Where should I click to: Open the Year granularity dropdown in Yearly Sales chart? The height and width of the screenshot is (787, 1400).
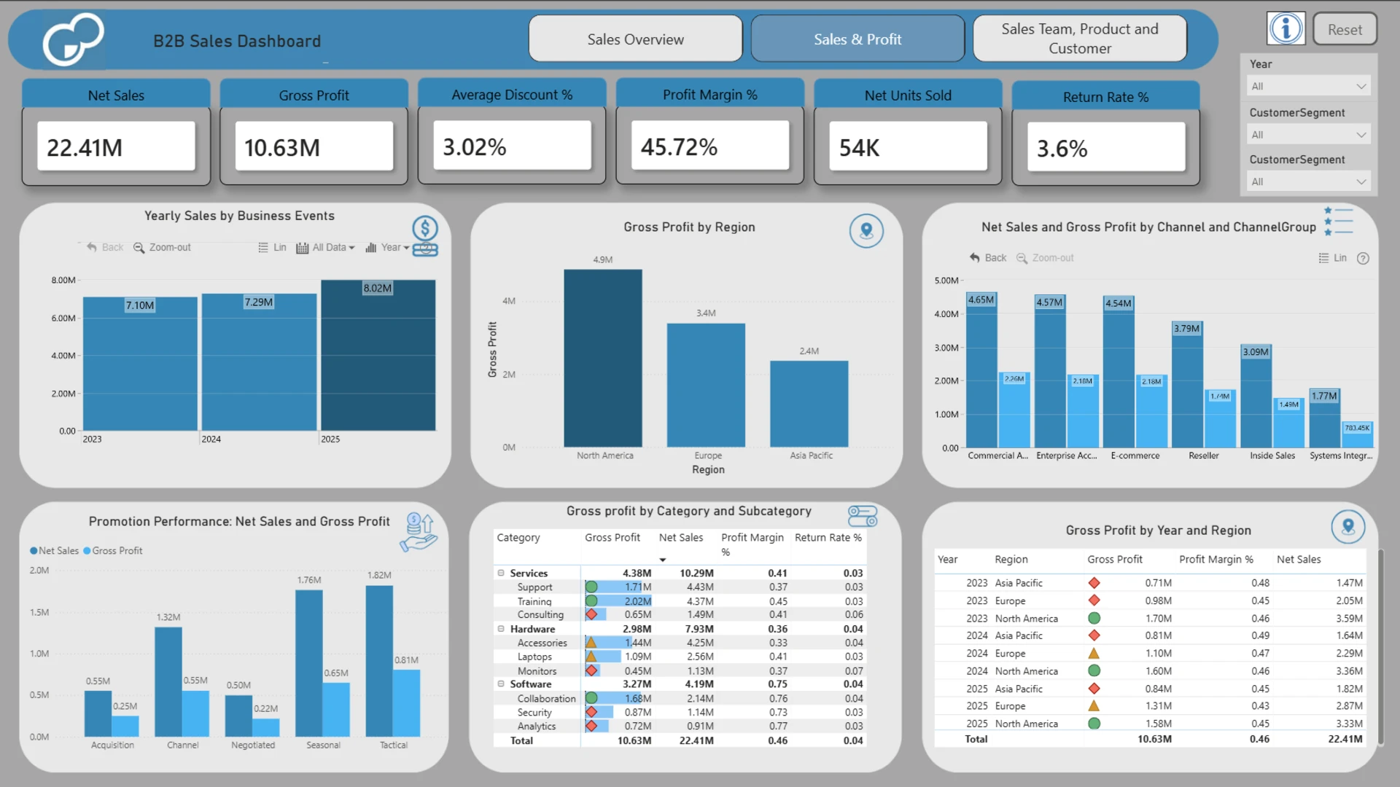[x=387, y=248]
